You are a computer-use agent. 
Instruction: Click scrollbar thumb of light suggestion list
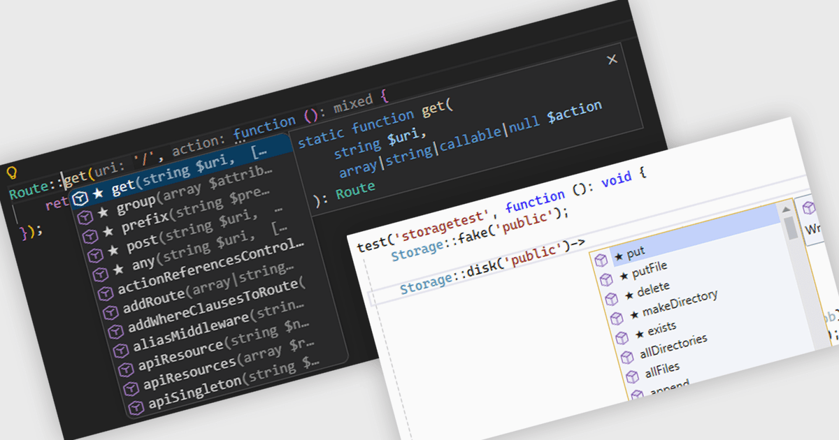coord(791,228)
